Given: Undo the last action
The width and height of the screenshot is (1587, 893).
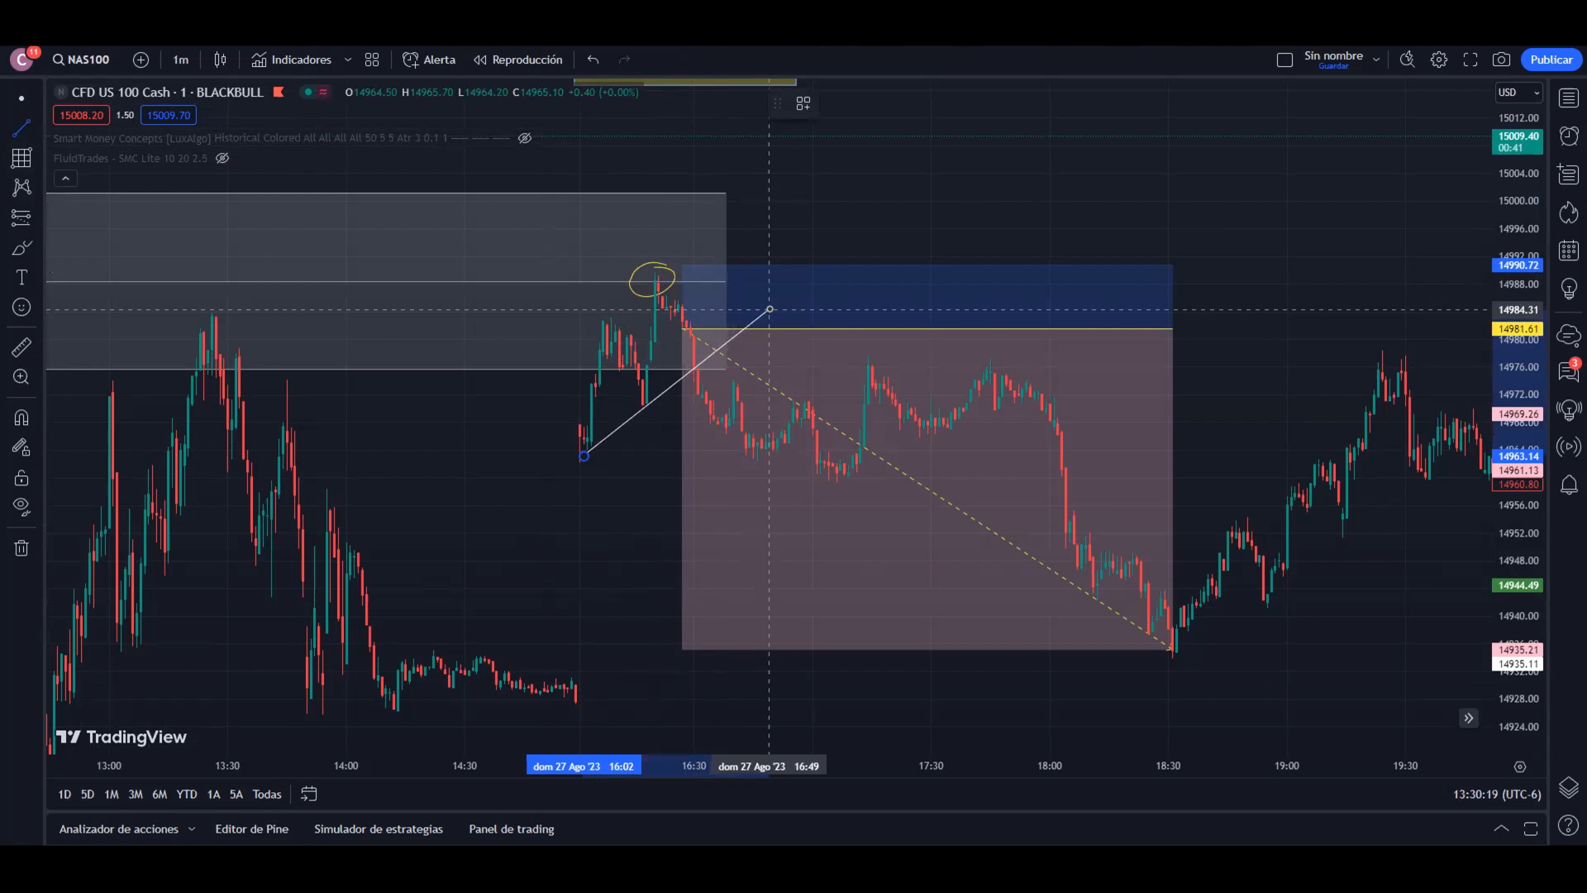Looking at the screenshot, I should coord(593,60).
